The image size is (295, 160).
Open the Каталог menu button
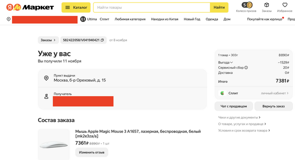tap(76, 8)
